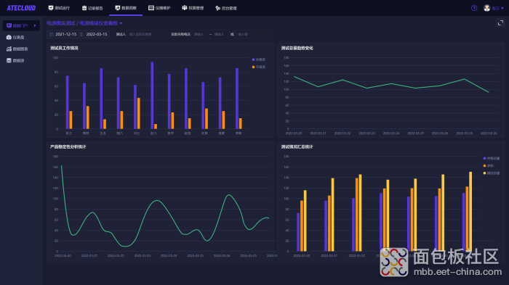
Task: Expand the fullscreen dashboard icon
Action: point(500,22)
